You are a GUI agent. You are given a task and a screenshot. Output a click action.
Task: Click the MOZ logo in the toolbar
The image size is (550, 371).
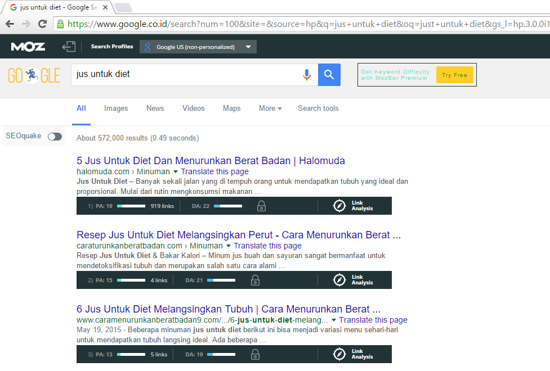28,47
